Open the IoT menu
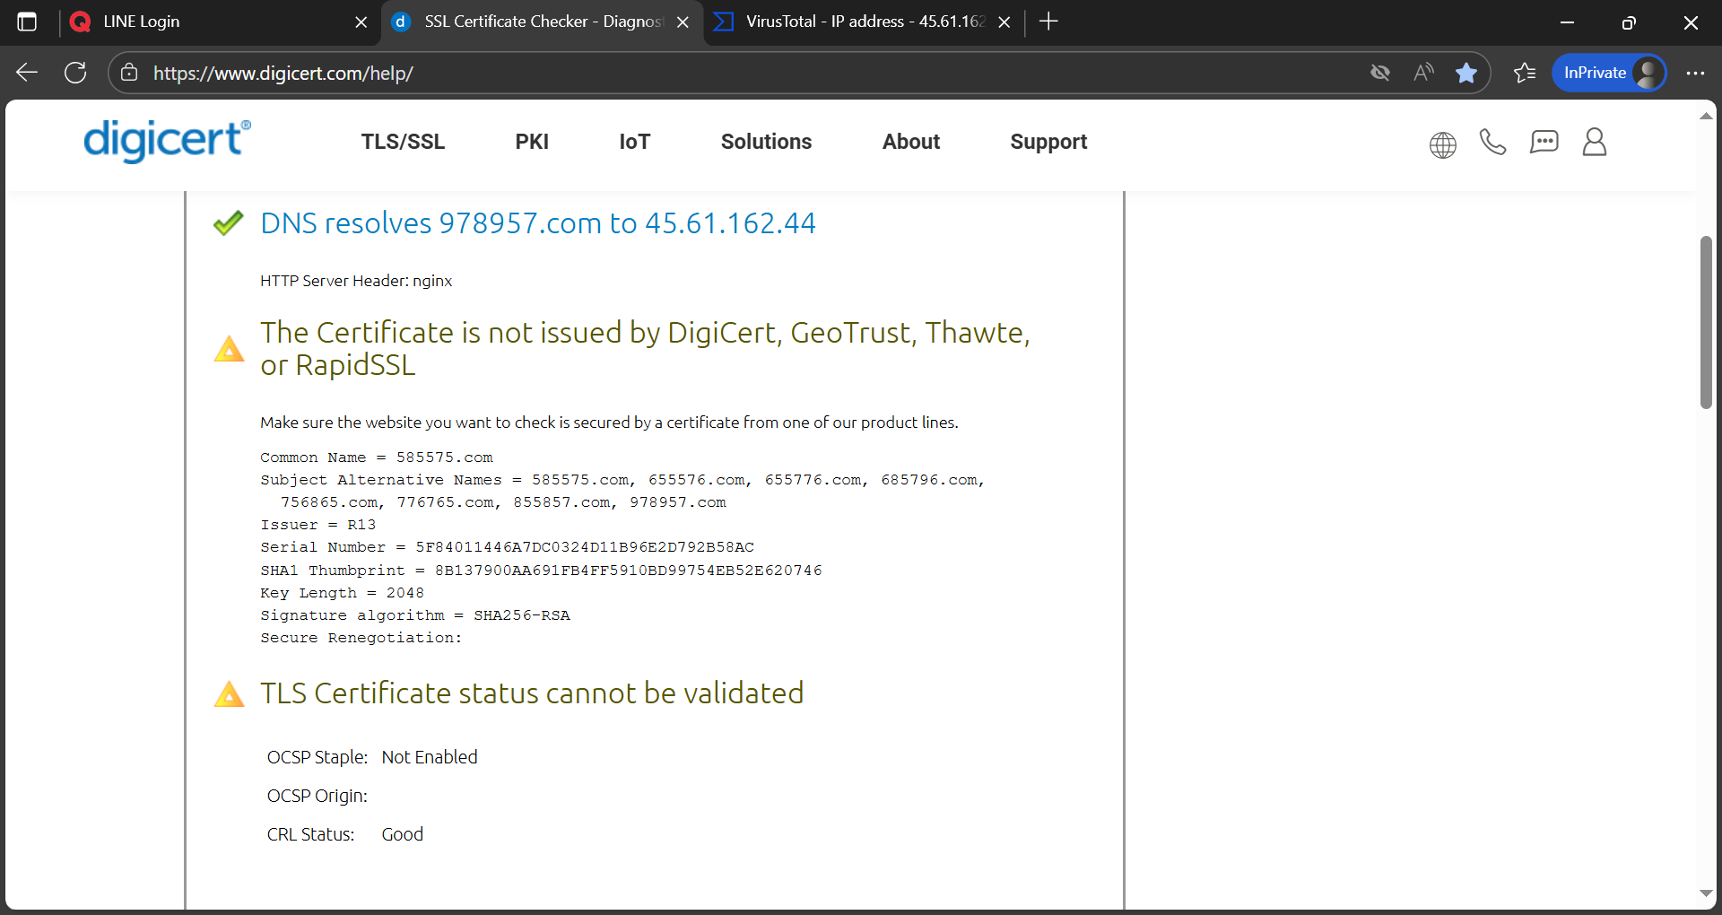Image resolution: width=1722 pixels, height=915 pixels. (x=634, y=142)
